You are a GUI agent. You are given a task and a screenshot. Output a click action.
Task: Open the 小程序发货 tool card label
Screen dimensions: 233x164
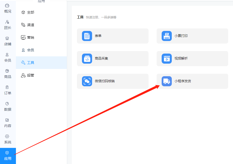point(183,81)
